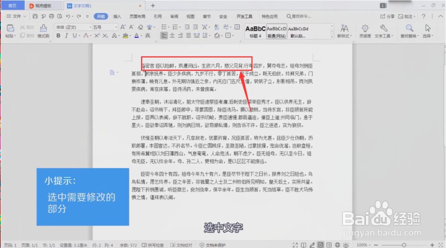The width and height of the screenshot is (446, 248).
Task: Click the Print icon
Action: (x=51, y=16)
